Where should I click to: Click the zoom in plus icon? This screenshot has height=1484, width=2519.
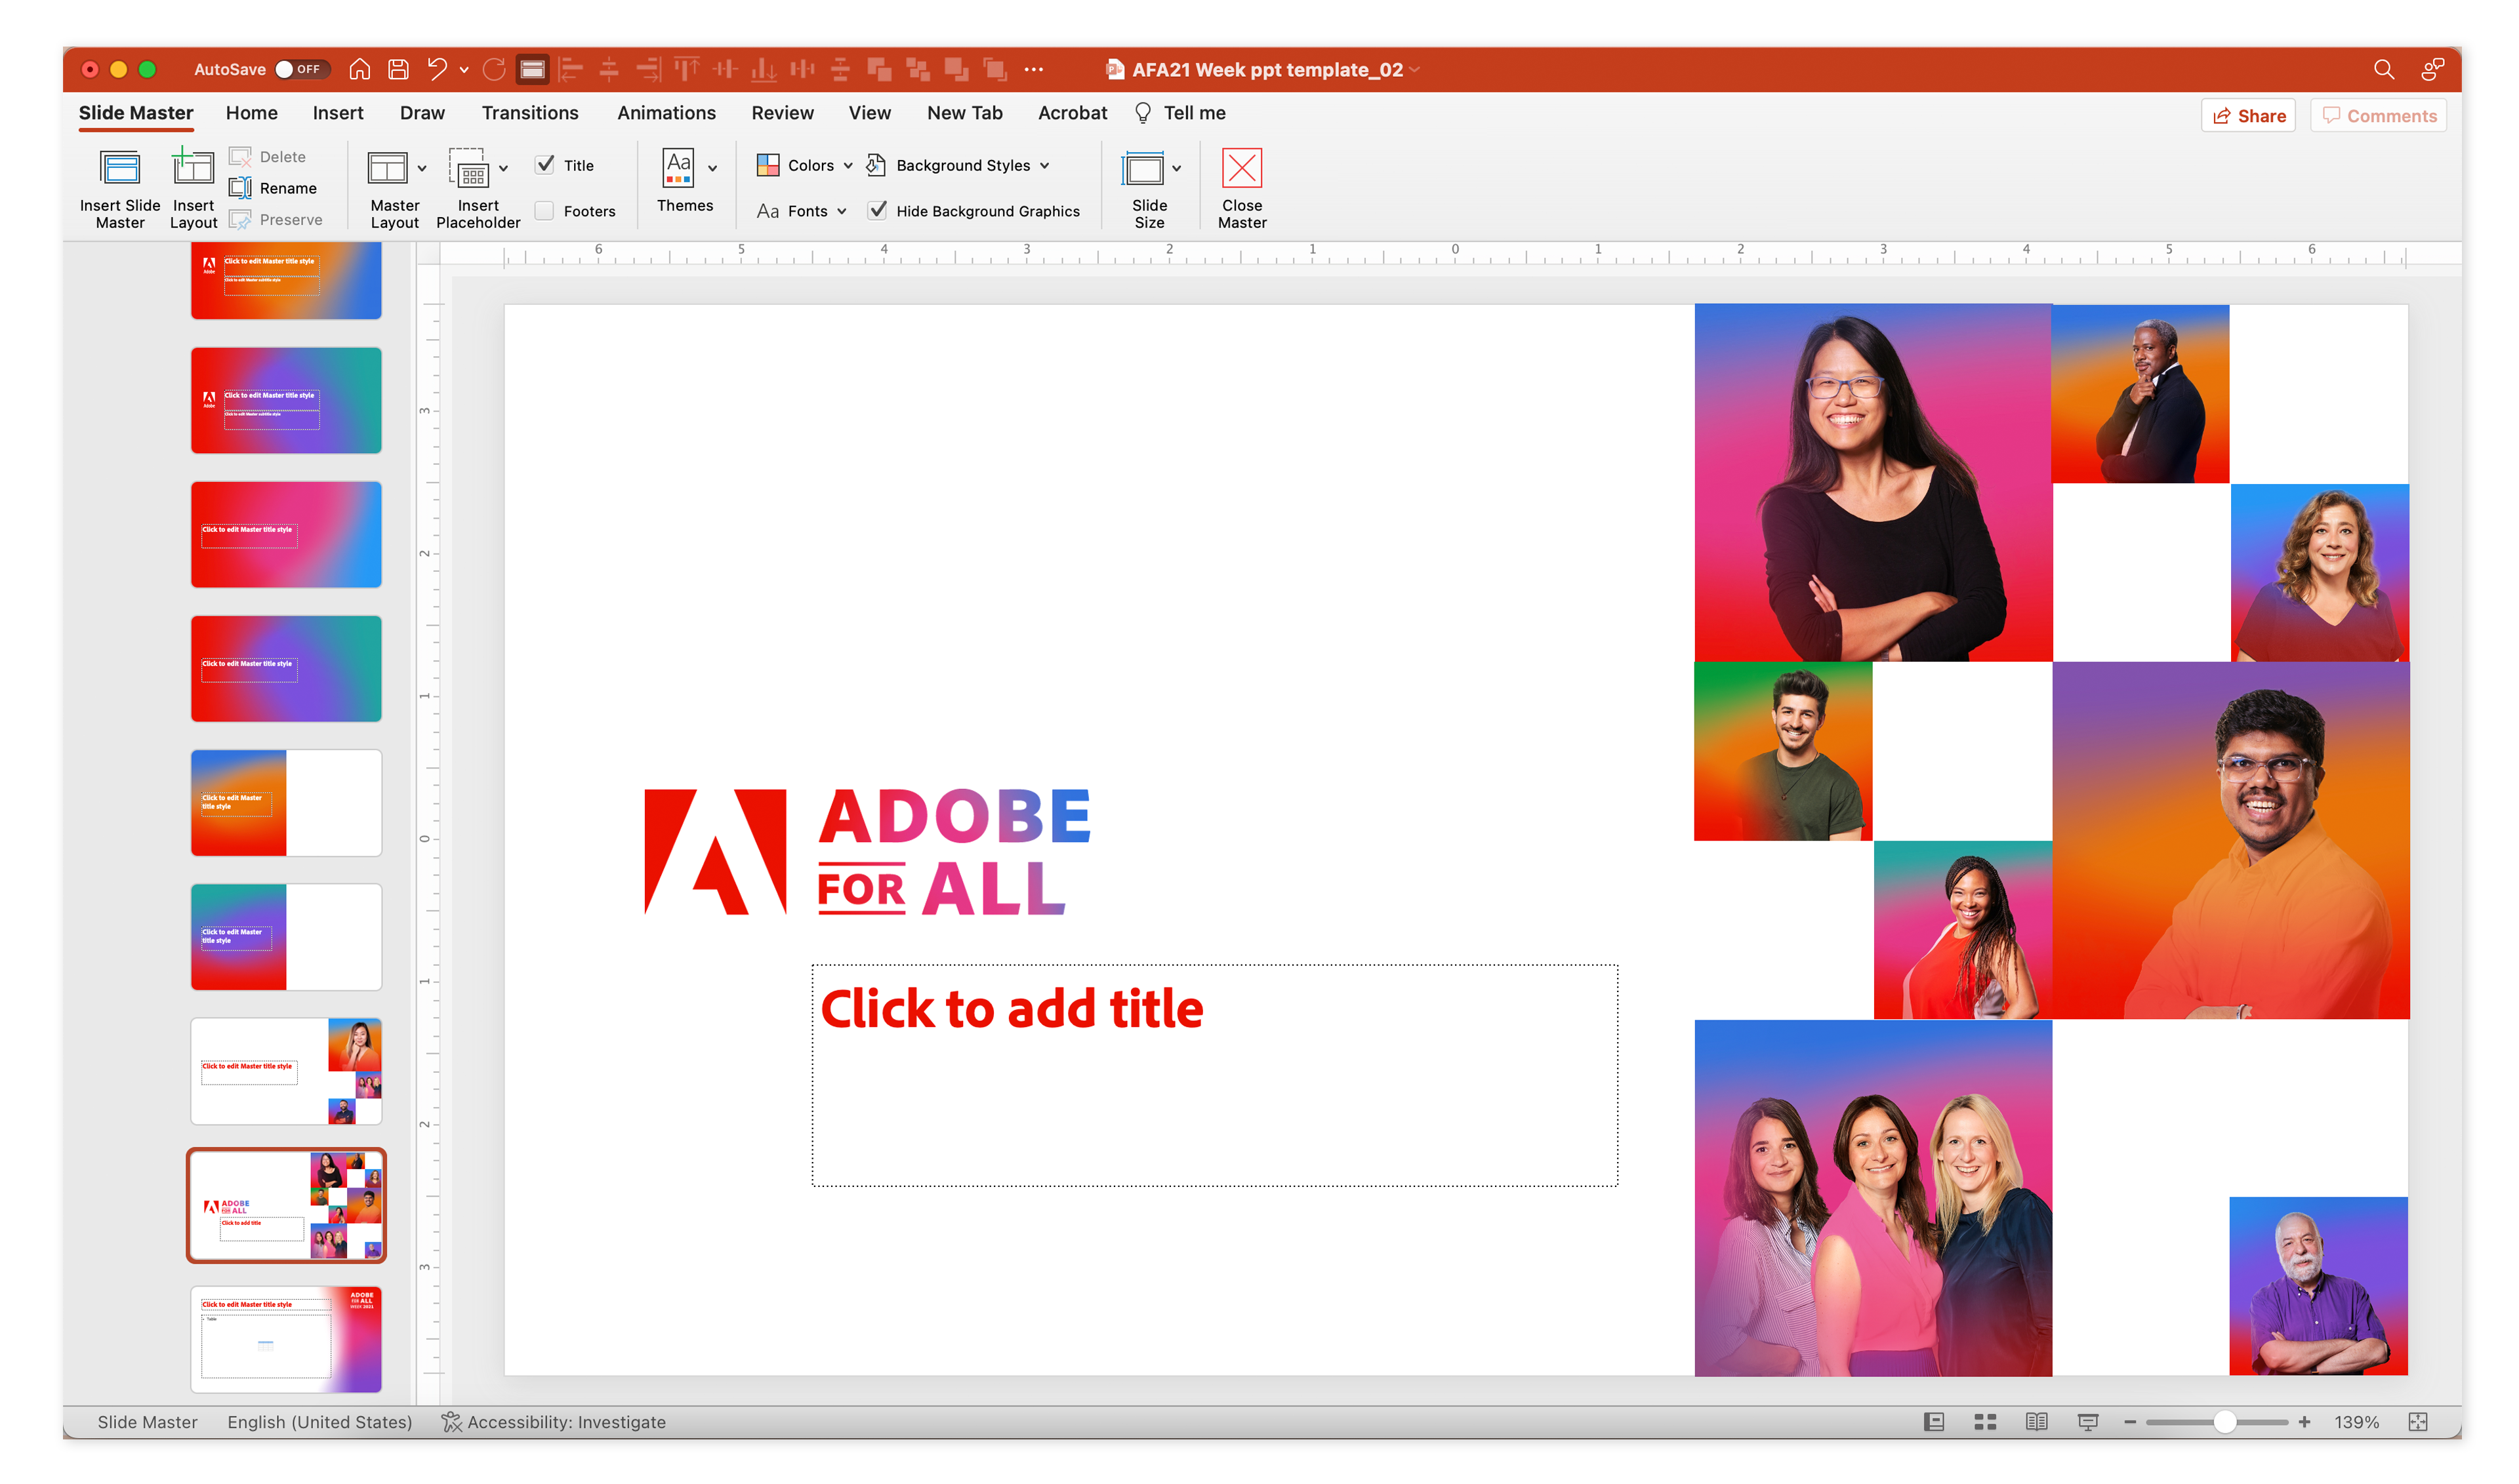[2304, 1421]
